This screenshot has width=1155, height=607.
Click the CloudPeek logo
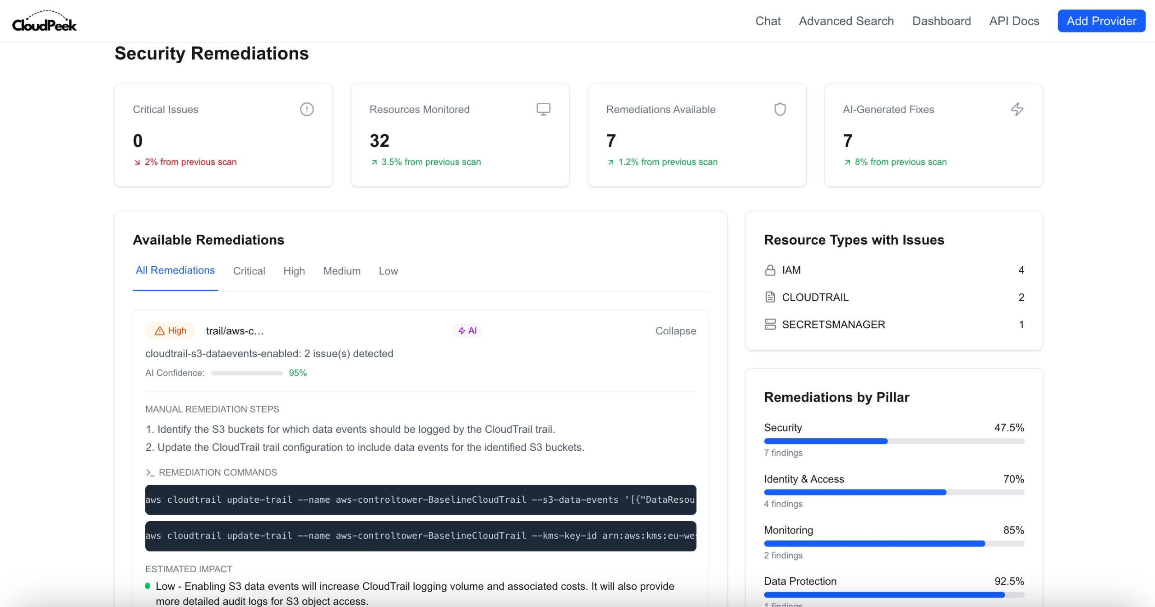[x=44, y=21]
